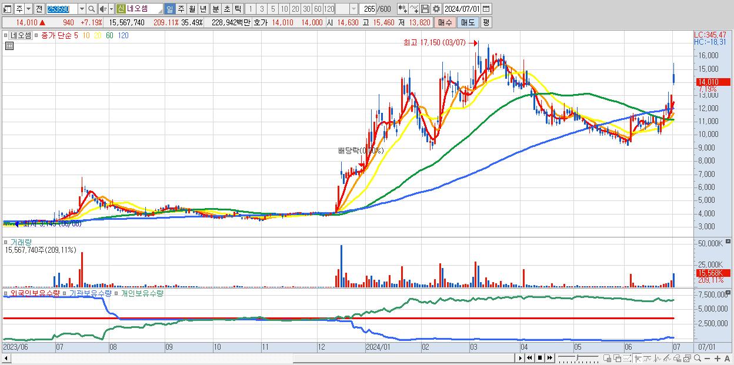Click the diagonal lines tool icon at bottom

tap(667, 358)
